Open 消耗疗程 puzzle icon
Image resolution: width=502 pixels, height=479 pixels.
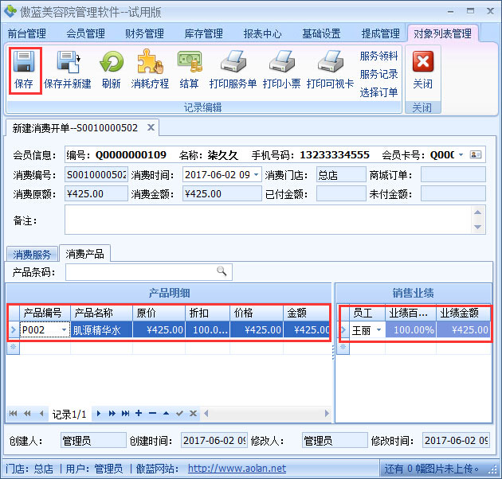pyautogui.click(x=149, y=63)
